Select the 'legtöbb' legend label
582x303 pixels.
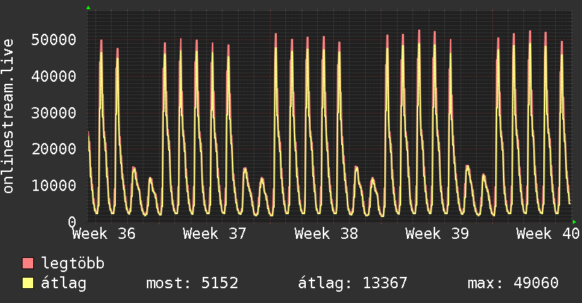(x=73, y=263)
